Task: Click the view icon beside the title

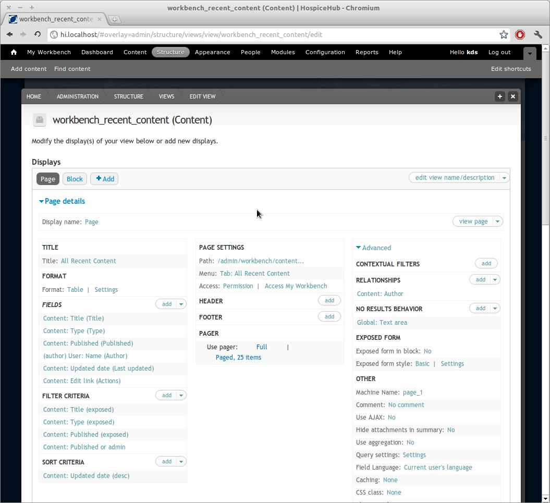Action: pyautogui.click(x=40, y=120)
